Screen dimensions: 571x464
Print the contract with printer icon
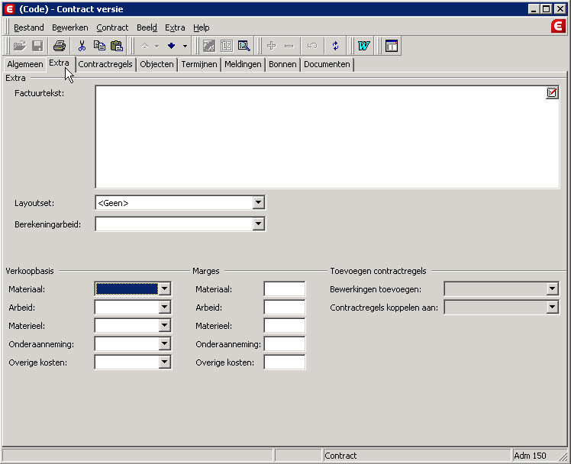[59, 46]
